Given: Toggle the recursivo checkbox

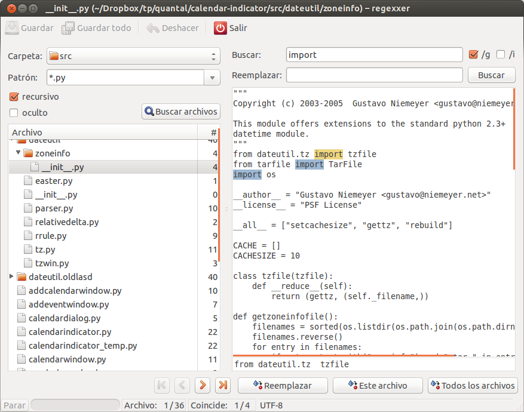Looking at the screenshot, I should point(14,97).
